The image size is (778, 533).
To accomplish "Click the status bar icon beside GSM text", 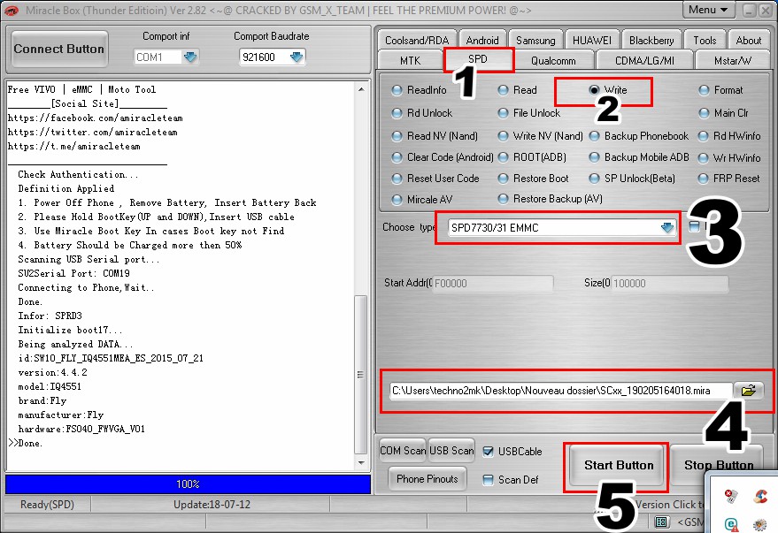I will point(661,522).
